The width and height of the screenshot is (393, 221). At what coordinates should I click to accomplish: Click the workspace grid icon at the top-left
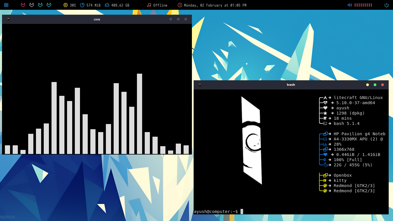point(6,5)
